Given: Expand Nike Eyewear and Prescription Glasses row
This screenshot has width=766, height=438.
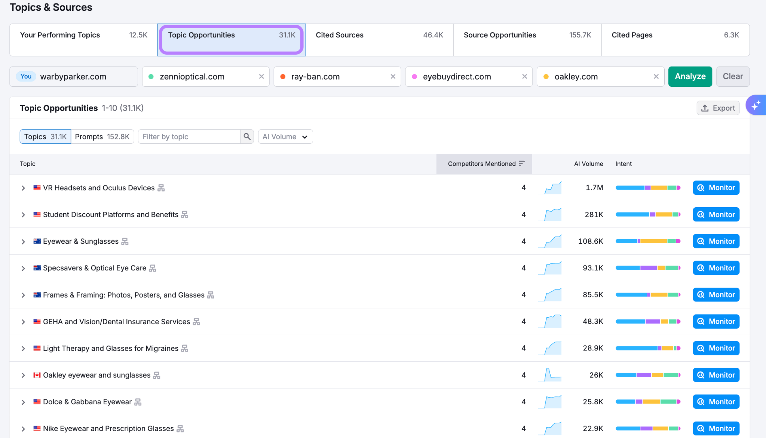Looking at the screenshot, I should pos(23,429).
